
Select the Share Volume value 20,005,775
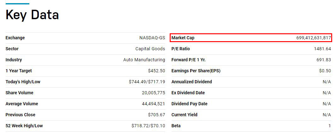[153, 93]
